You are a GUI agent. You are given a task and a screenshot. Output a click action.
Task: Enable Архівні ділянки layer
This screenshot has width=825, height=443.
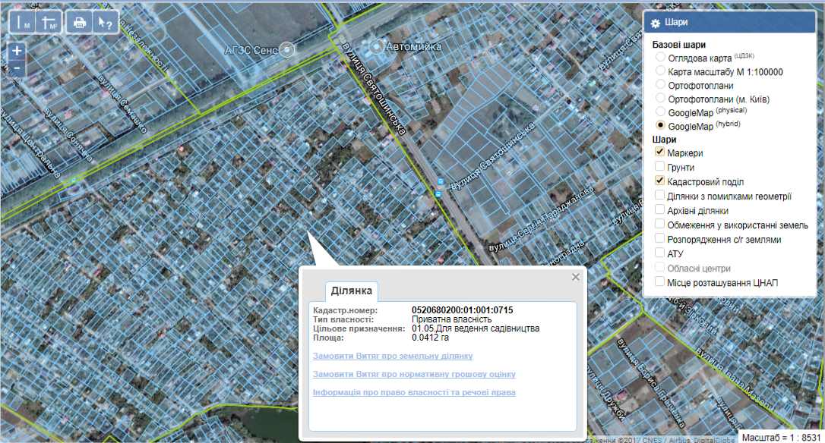tap(660, 209)
